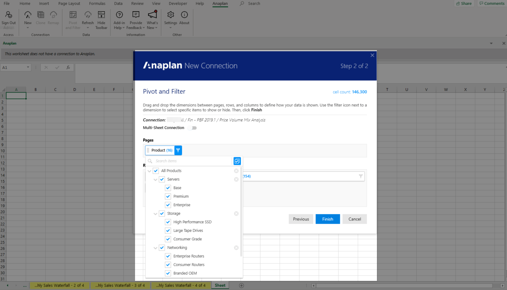Uncheck Consumer Grade checkbox
507x290 pixels.
tap(168, 239)
